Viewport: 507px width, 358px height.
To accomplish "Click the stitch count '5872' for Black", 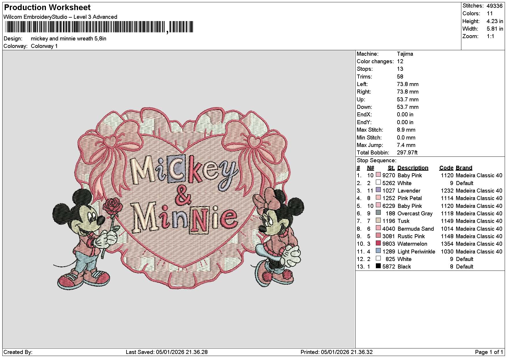I will pos(389,266).
